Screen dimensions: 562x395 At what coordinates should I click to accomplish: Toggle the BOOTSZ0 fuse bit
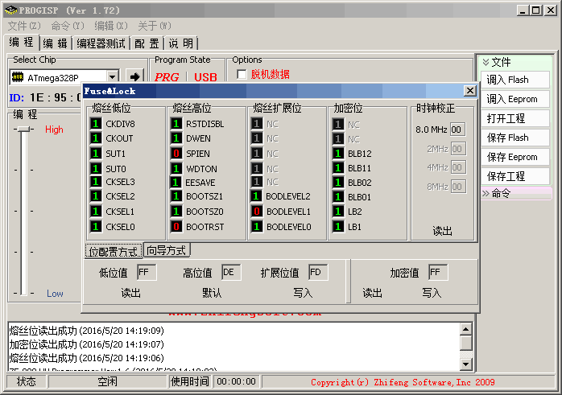tap(176, 212)
